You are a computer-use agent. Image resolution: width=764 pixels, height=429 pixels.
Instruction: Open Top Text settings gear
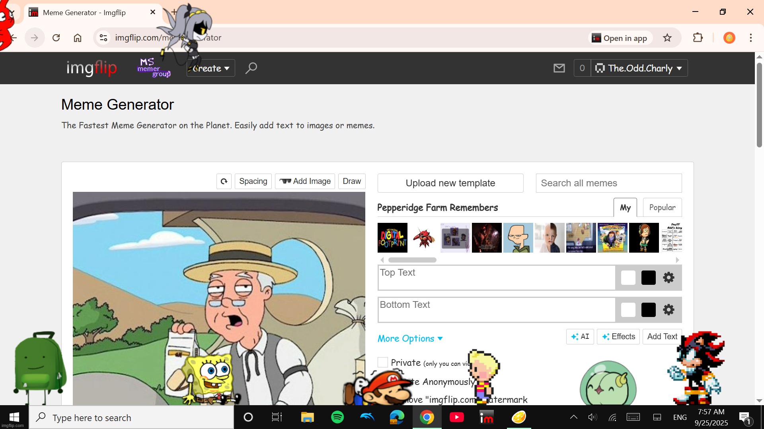tap(668, 278)
